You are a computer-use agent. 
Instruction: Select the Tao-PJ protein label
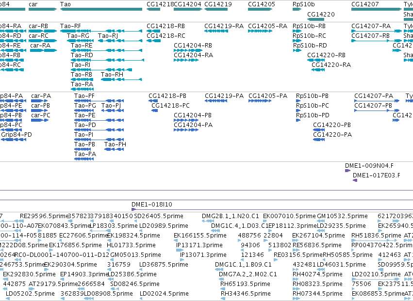pyautogui.click(x=111, y=106)
